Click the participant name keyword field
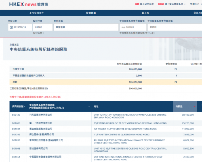 [x=175, y=27]
